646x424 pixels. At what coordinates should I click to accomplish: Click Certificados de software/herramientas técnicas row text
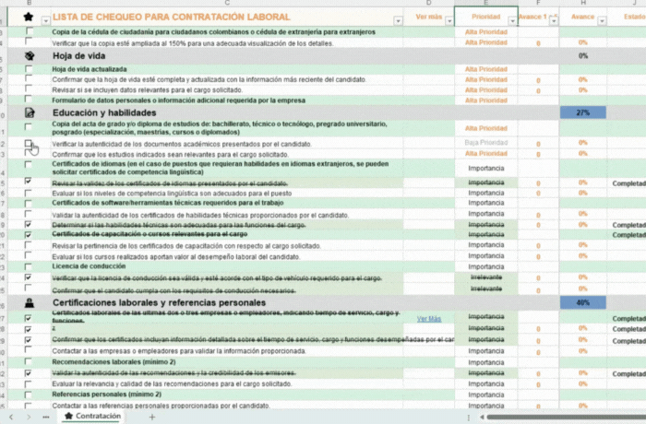(x=168, y=203)
